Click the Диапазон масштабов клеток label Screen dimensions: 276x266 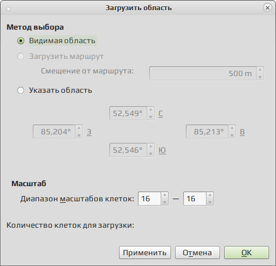pos(77,199)
